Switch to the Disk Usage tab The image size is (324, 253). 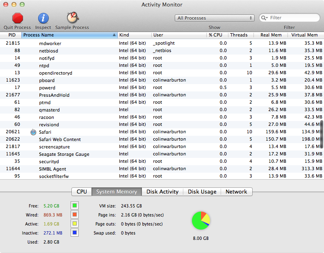[202, 191]
